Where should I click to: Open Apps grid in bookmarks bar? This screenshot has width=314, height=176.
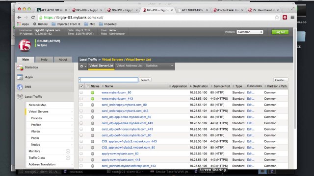(23, 24)
